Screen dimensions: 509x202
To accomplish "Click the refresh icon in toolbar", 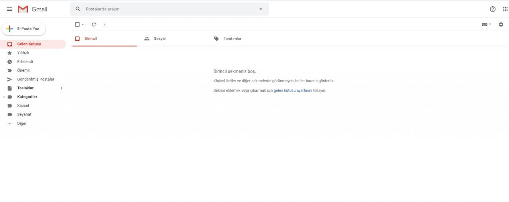I will point(94,25).
